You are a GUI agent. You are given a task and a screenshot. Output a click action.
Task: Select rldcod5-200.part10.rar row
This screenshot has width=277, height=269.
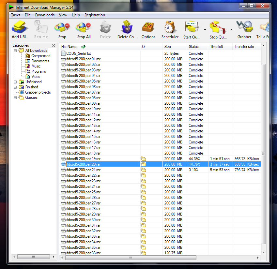160,109
